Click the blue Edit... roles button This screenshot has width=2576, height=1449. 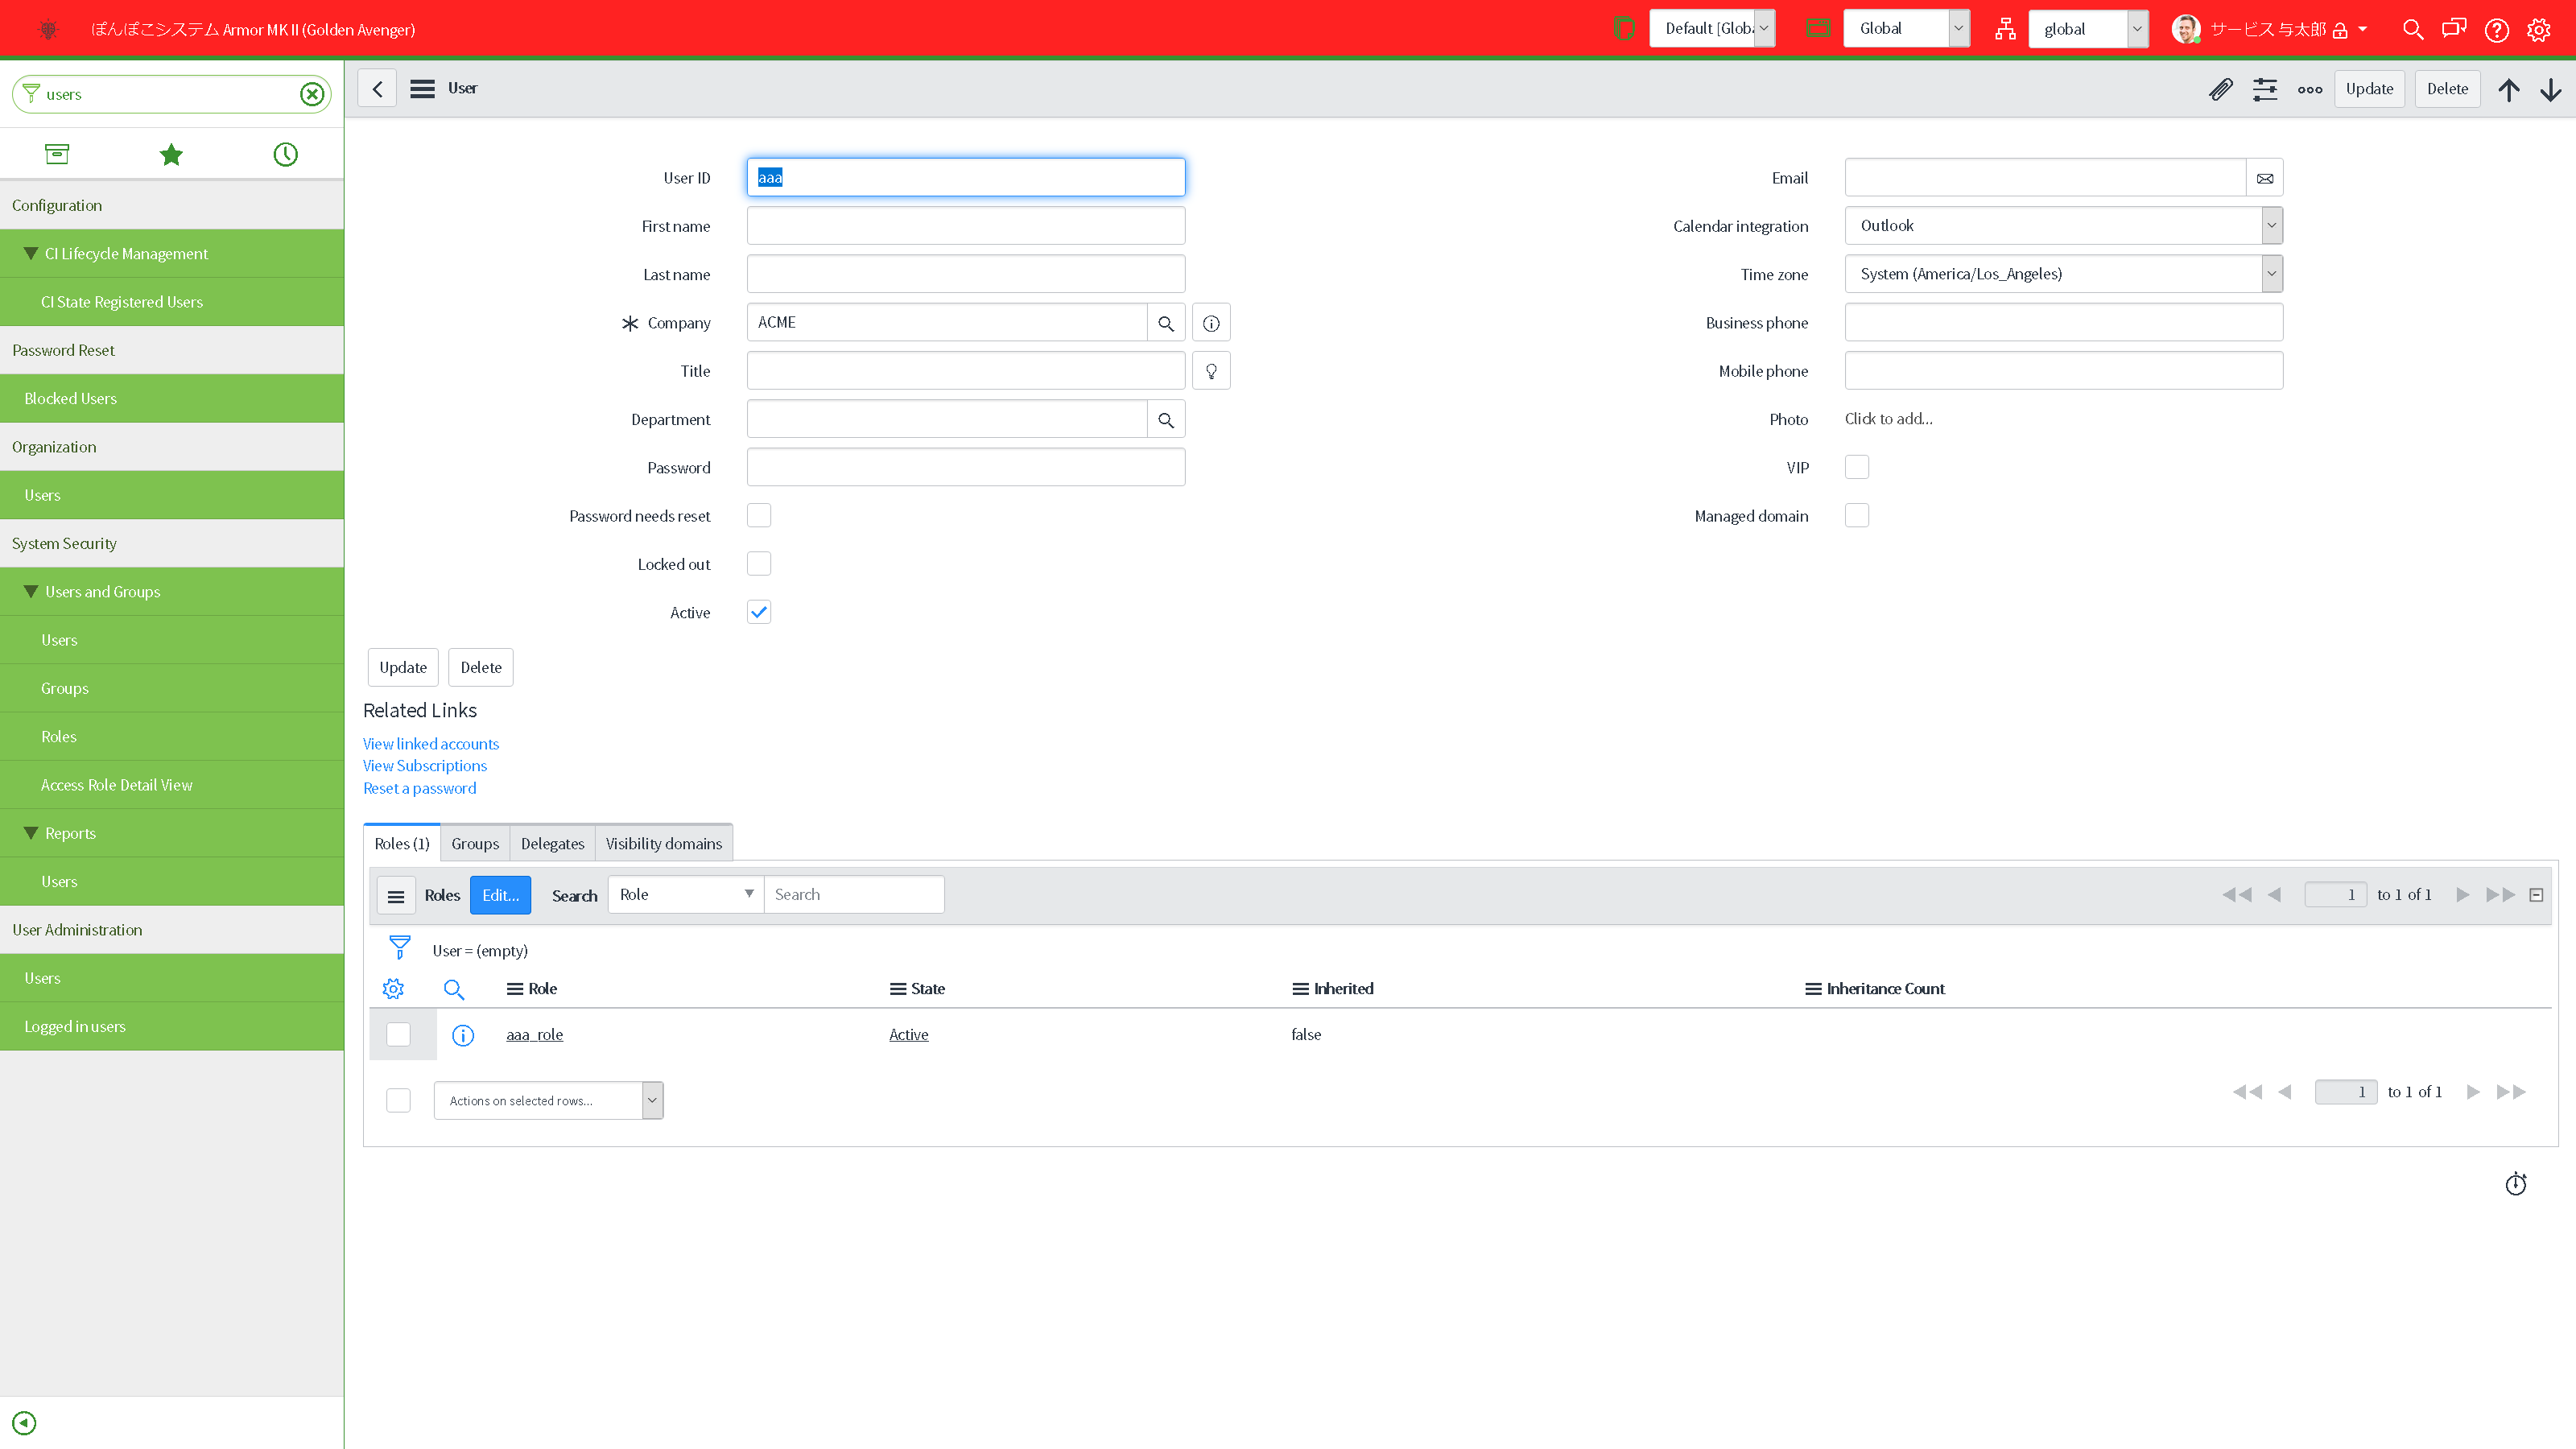(x=500, y=895)
